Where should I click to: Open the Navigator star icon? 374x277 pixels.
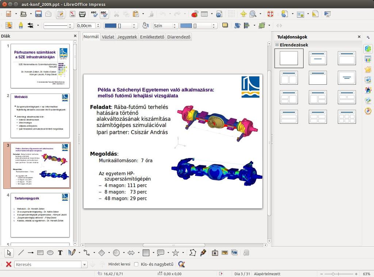pos(244,14)
